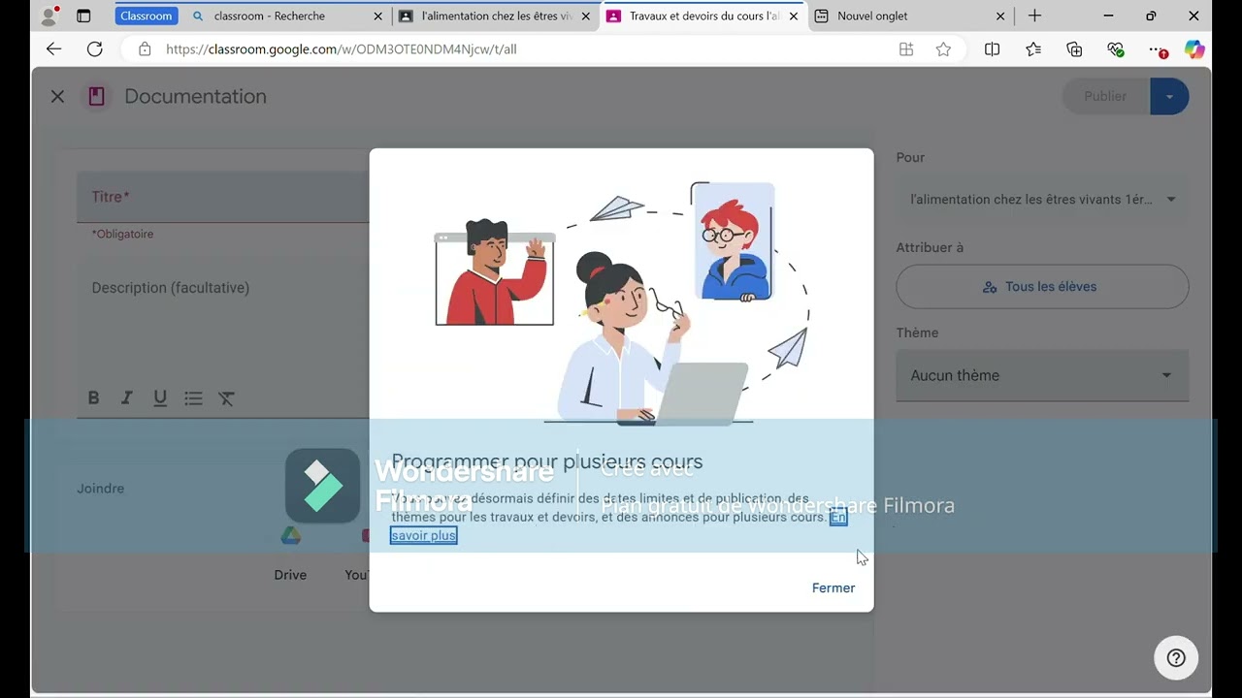Attach a file from Google Drive

click(x=290, y=537)
